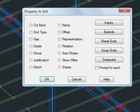140x112 pixels.
Task: Click the Reset Ends button
Action: [x=109, y=41]
